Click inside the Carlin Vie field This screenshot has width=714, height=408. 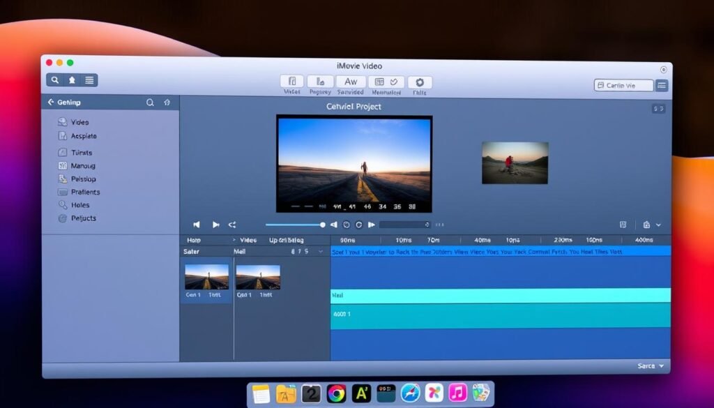(623, 85)
